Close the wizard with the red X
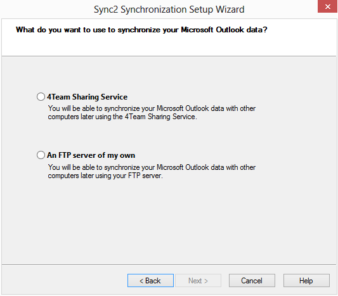 [x=328, y=6]
